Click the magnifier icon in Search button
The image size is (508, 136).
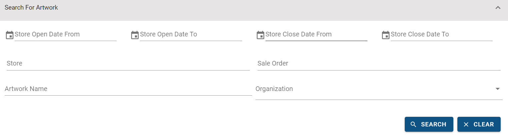coord(413,124)
